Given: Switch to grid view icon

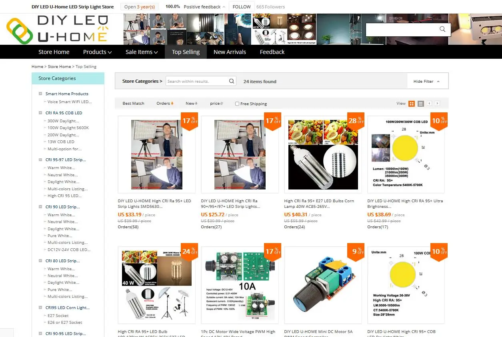Looking at the screenshot, I should pyautogui.click(x=412, y=104).
